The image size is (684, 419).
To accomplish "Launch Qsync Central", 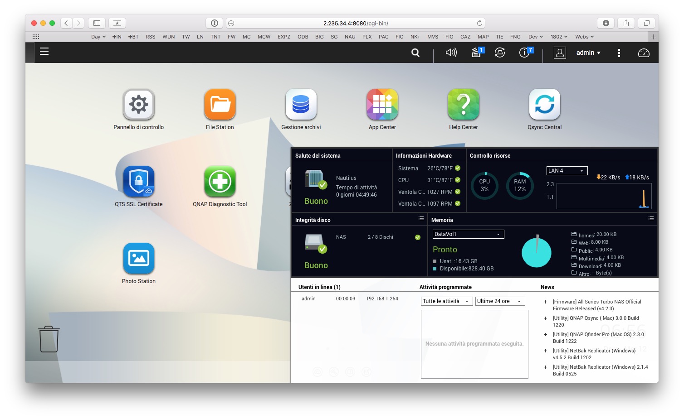I will click(x=545, y=104).
